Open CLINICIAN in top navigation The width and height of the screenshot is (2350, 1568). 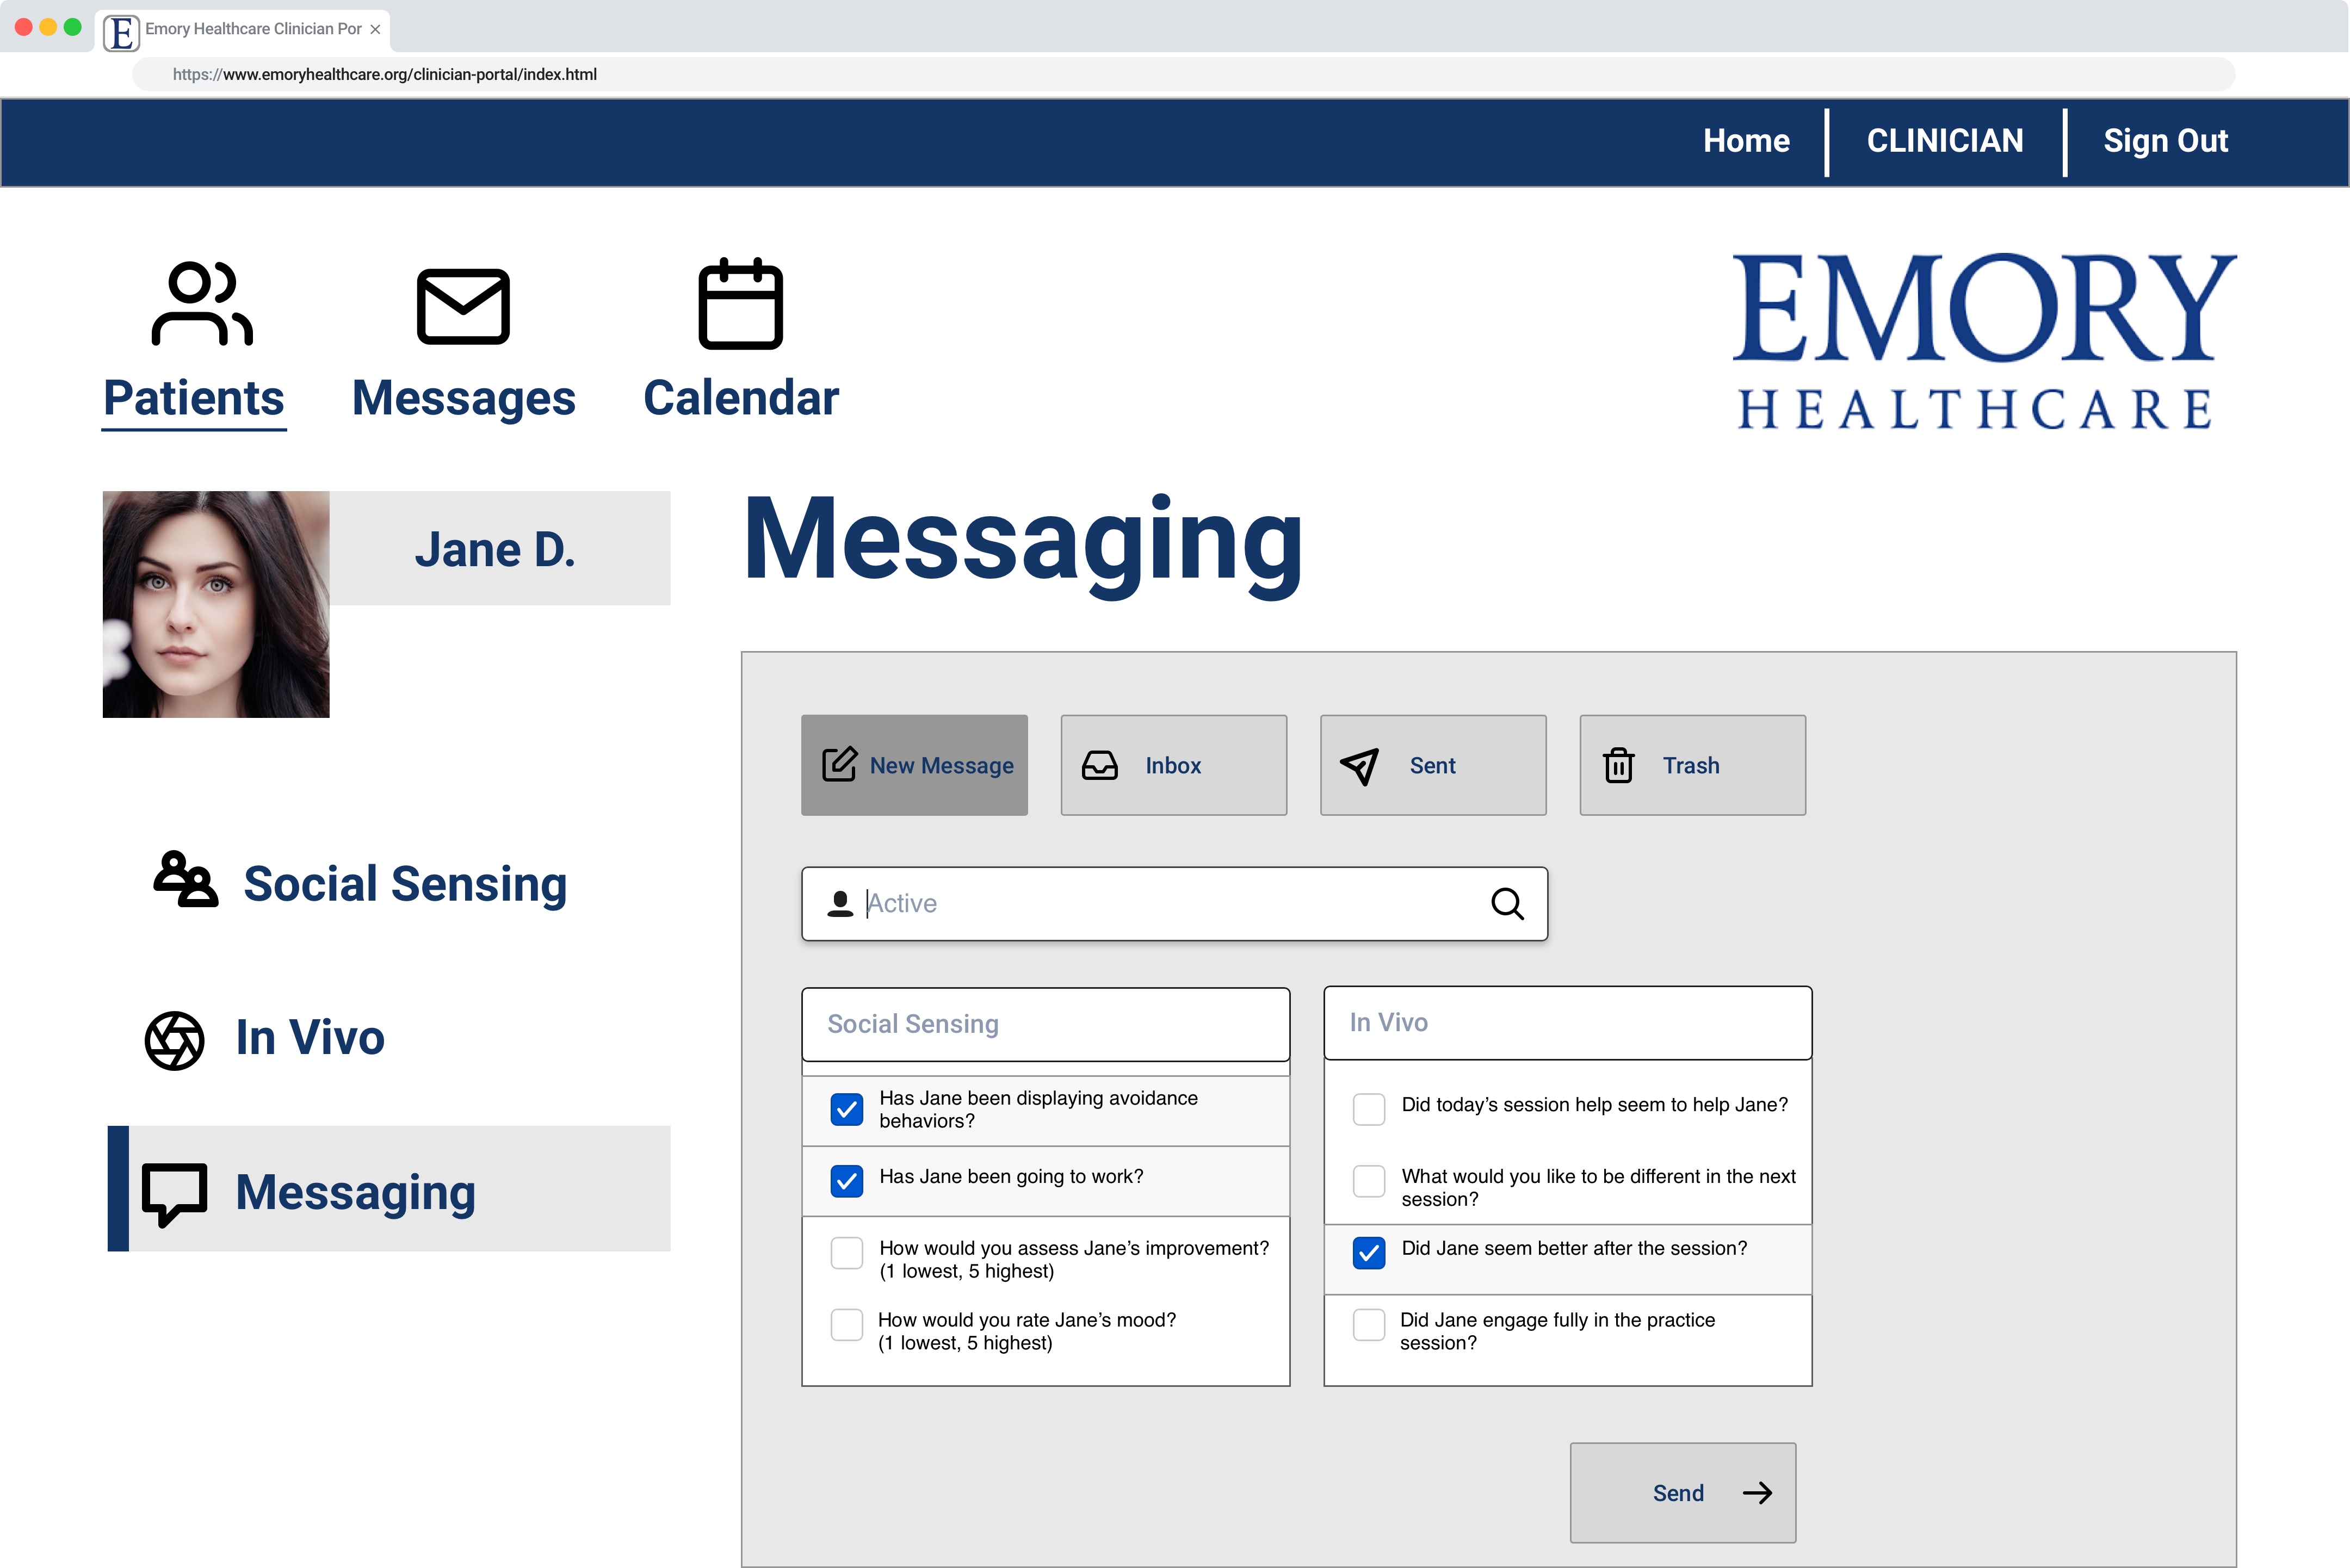pyautogui.click(x=1945, y=141)
